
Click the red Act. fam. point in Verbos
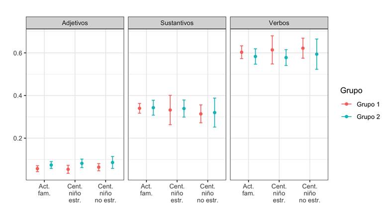[x=242, y=52]
